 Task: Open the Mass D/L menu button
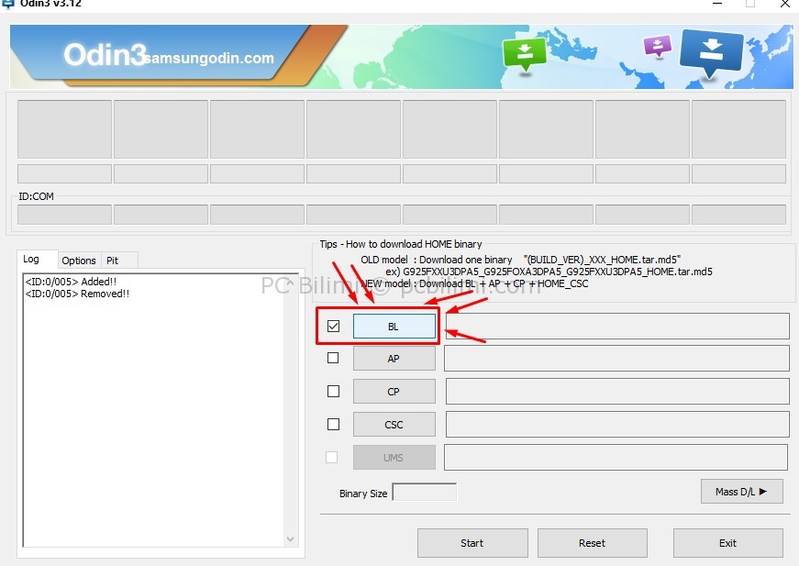click(741, 492)
